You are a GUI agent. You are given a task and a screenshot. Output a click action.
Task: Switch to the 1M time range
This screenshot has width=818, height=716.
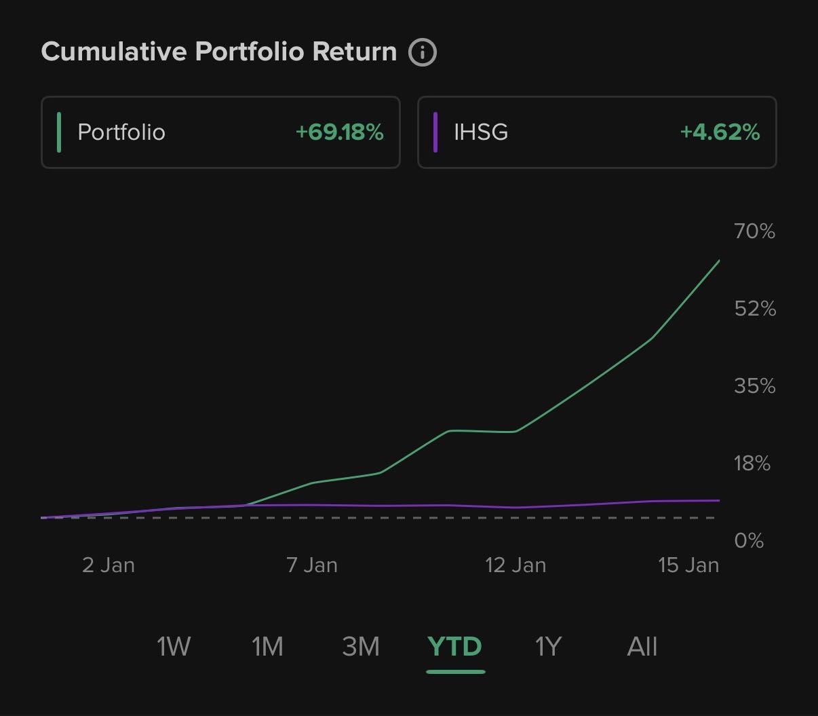tap(267, 647)
